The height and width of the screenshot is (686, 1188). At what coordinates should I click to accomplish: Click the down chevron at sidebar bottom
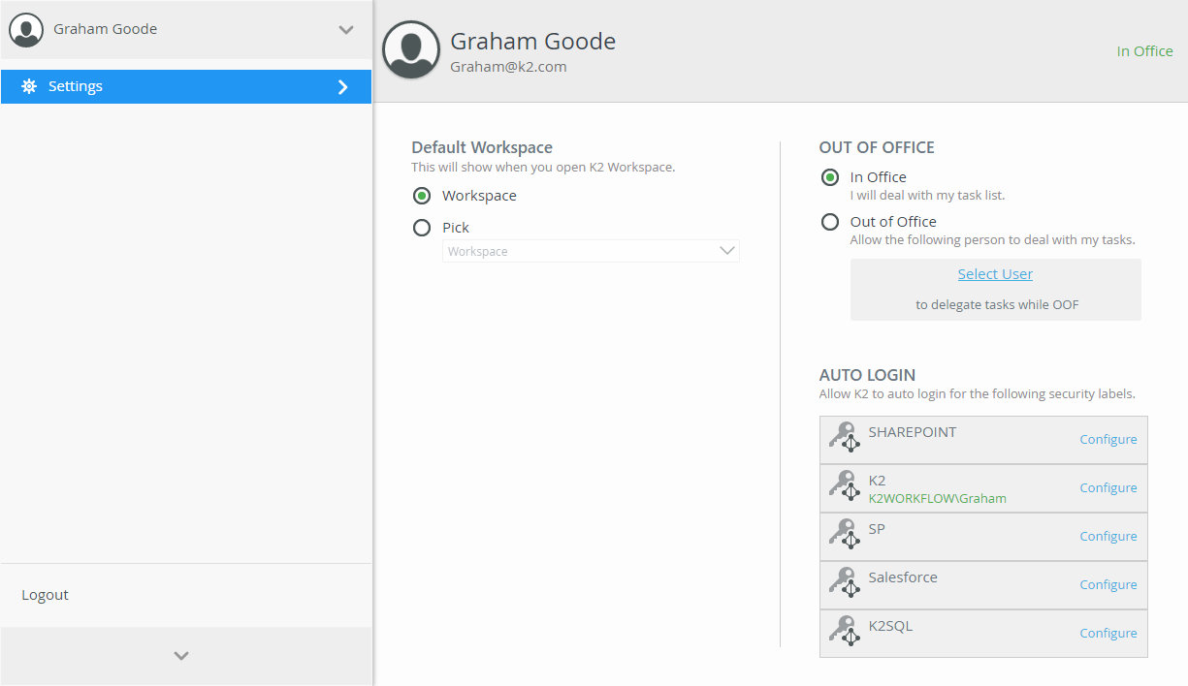181,656
